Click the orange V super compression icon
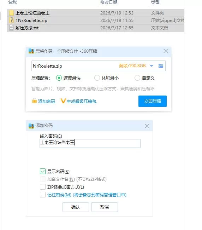This screenshot has width=202, height=230. click(x=63, y=101)
